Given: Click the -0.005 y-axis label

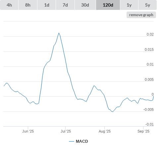Looking at the screenshot, I should tap(148, 109).
